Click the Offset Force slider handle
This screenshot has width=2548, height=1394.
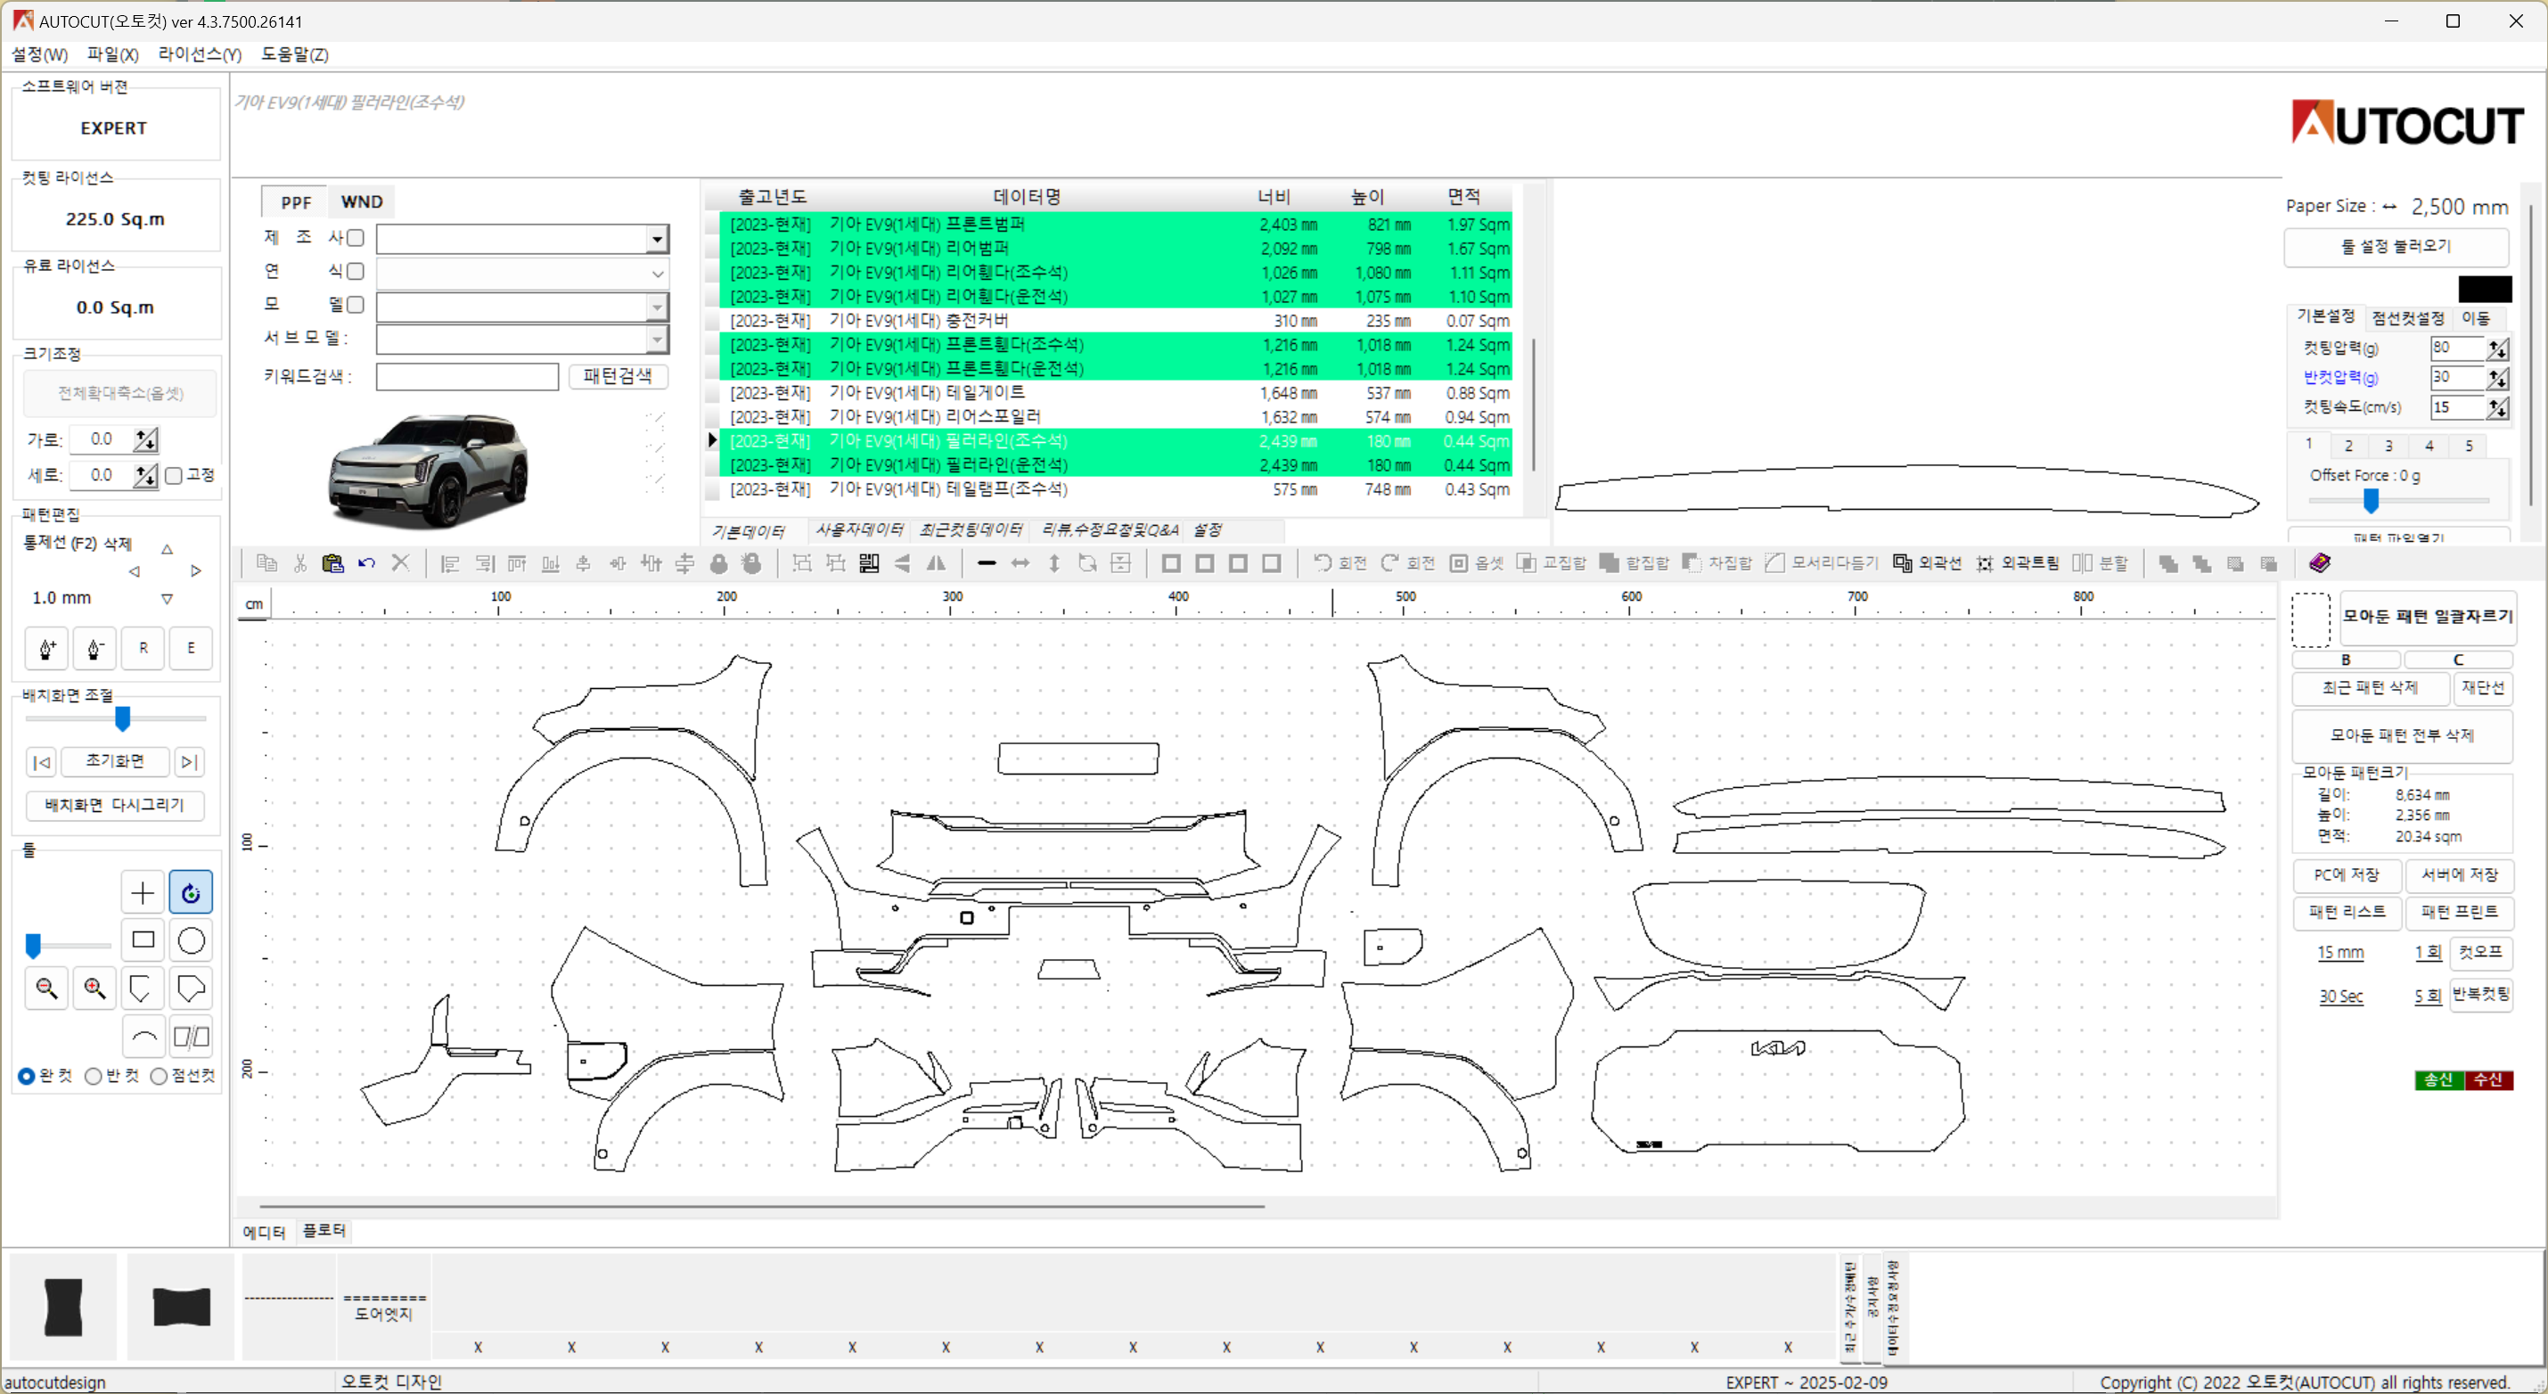[2370, 502]
